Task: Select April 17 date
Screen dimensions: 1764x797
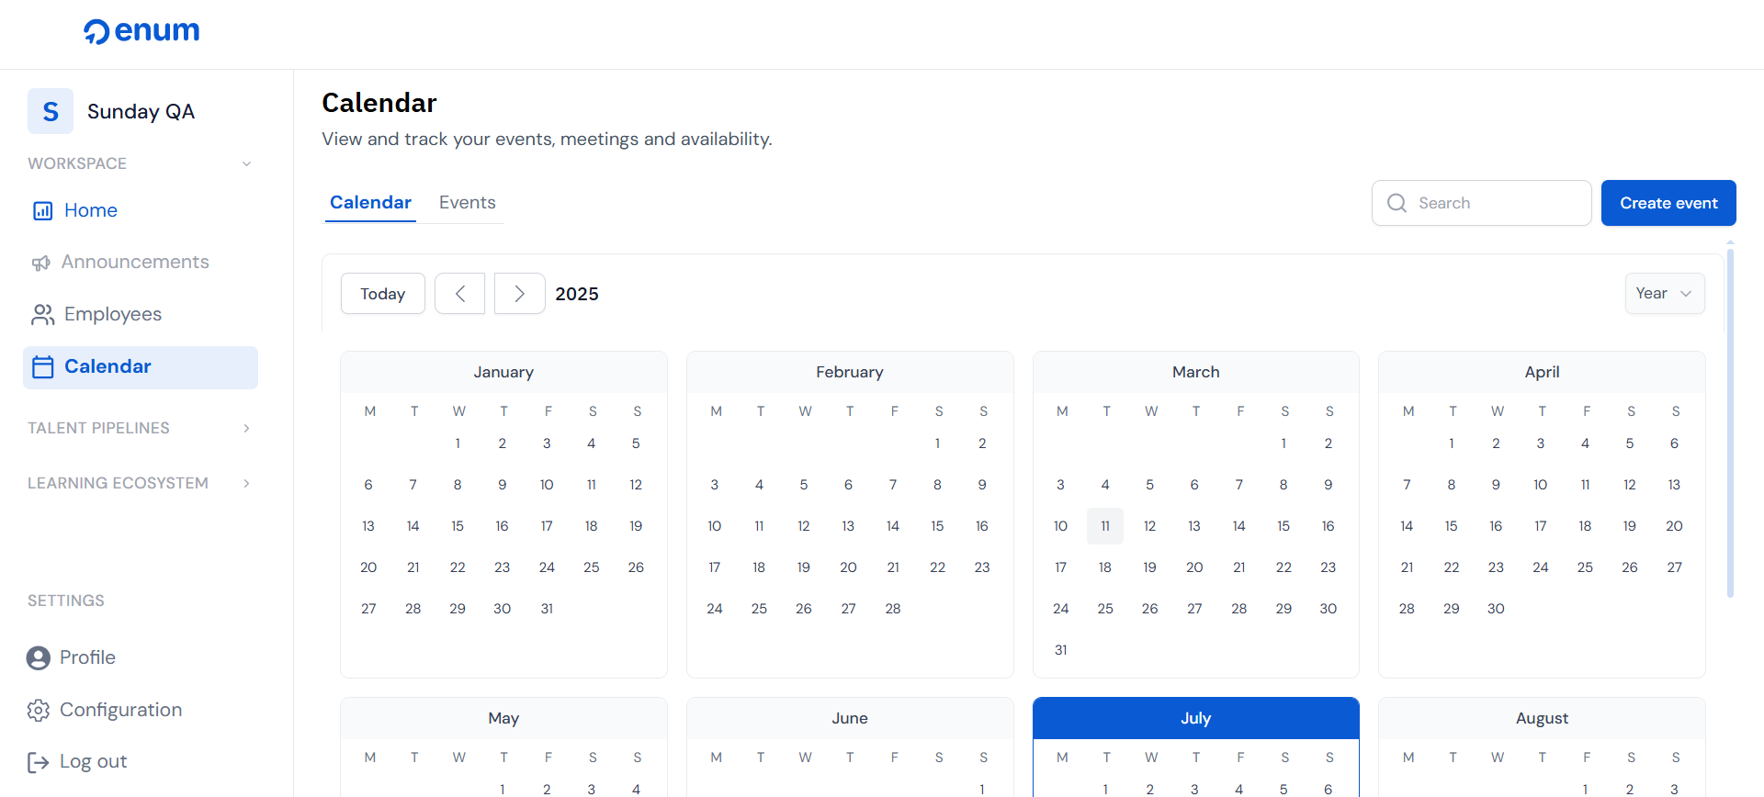Action: [1541, 526]
